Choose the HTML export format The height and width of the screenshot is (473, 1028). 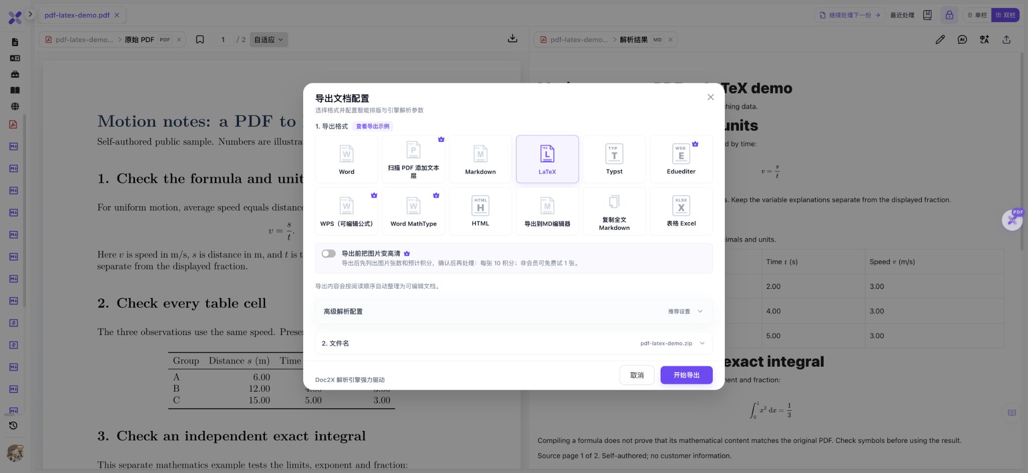point(480,211)
